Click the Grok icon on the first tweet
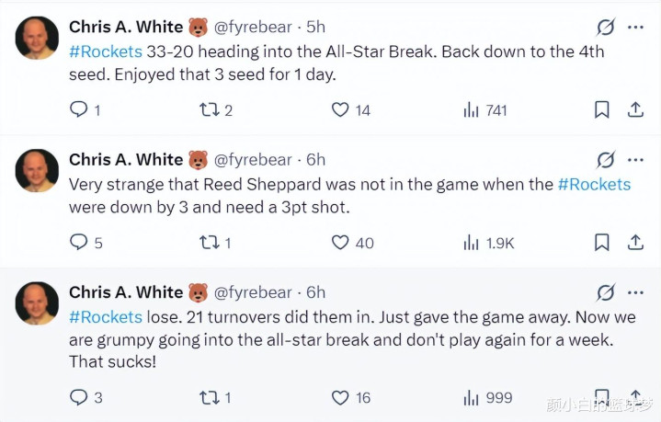The height and width of the screenshot is (422, 661). (605, 28)
